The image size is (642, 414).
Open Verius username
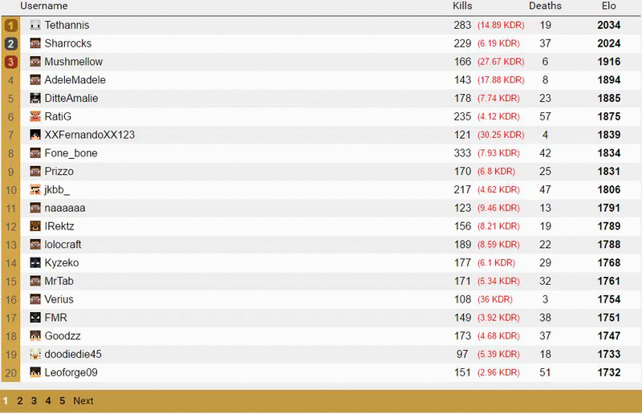point(59,299)
